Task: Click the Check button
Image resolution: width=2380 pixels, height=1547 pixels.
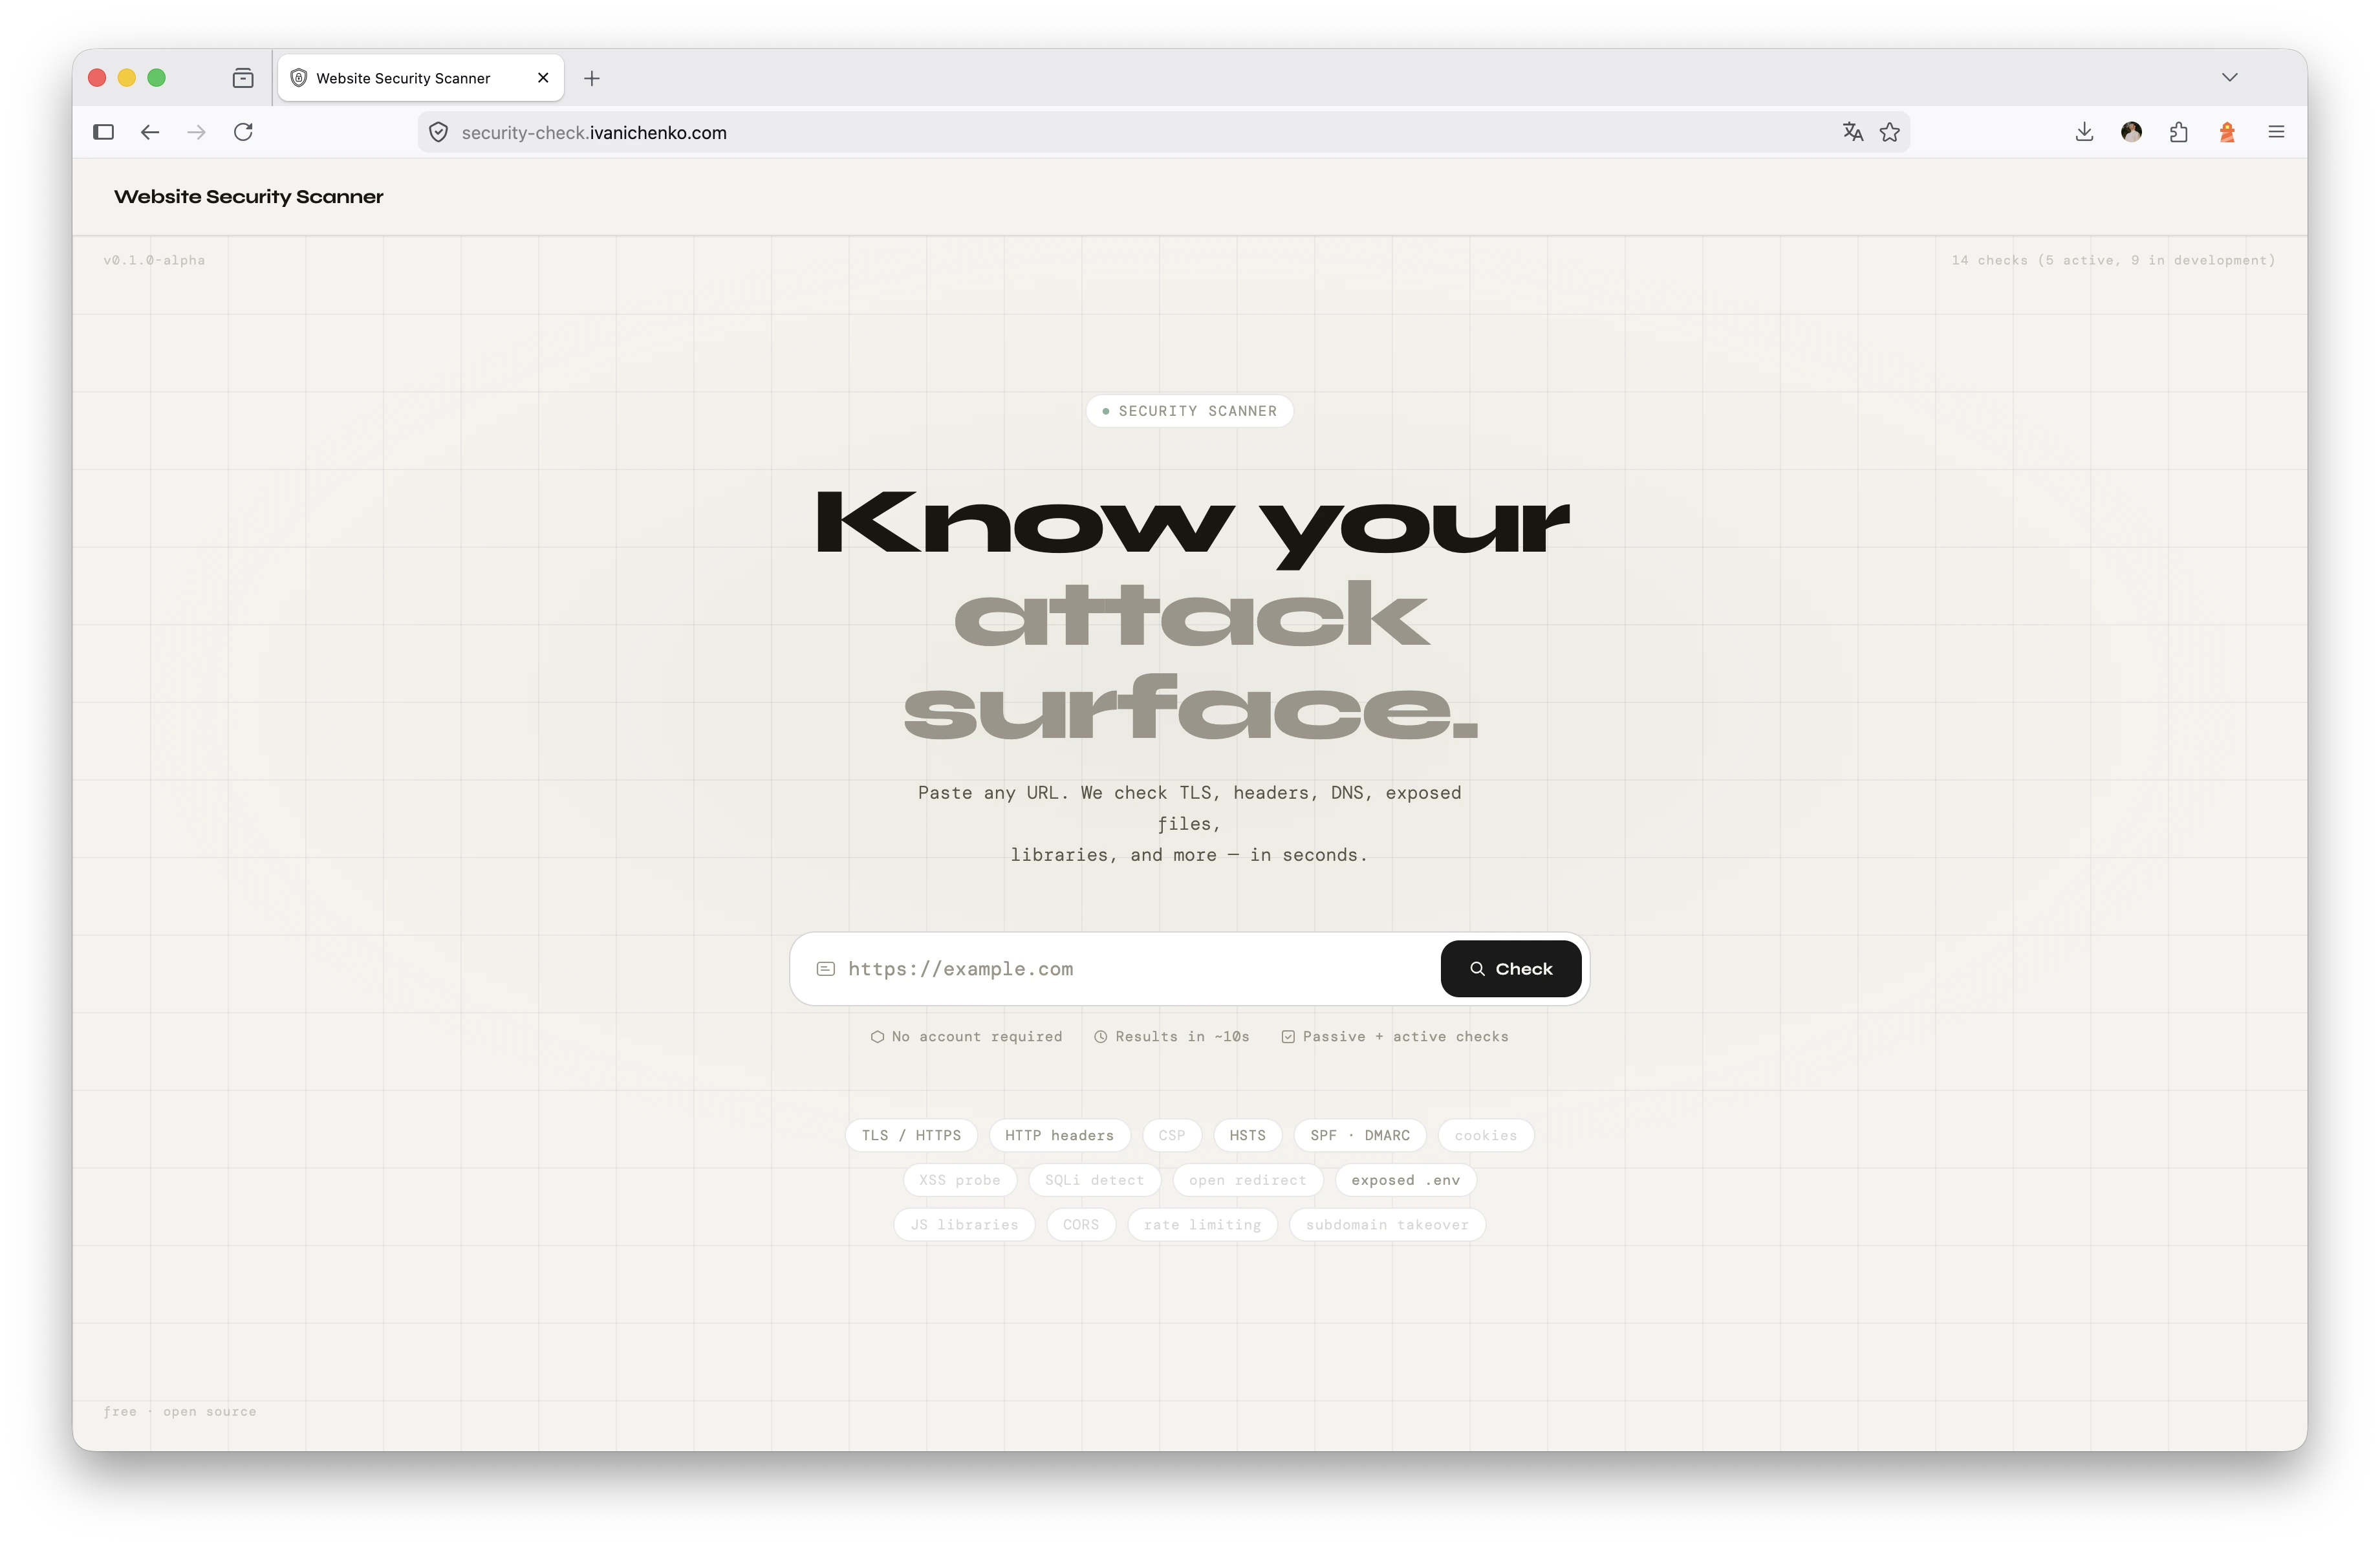Action: tap(1511, 969)
